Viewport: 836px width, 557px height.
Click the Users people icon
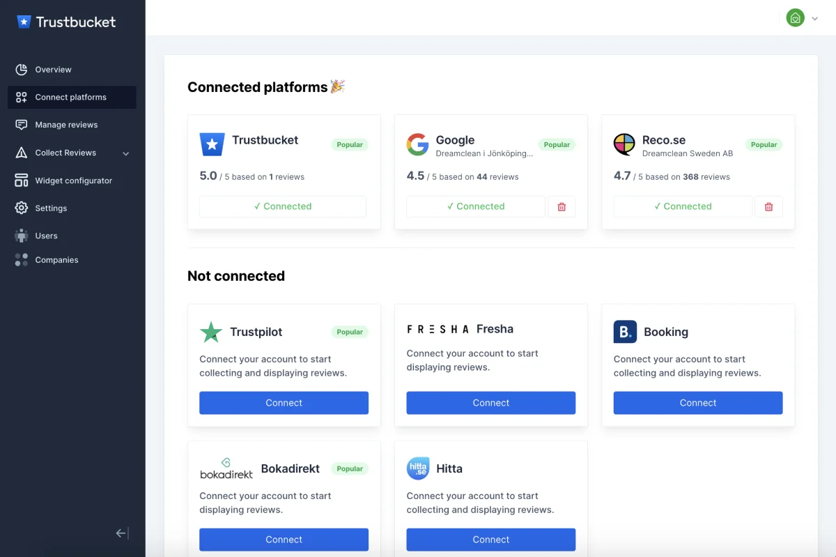pyautogui.click(x=22, y=236)
